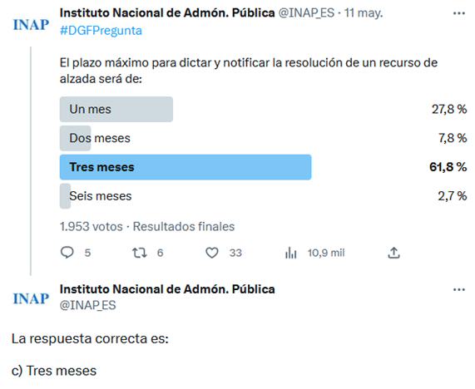Open the three-dot menu on the poll tweet
Viewport: 475px width, 389px height.
[459, 13]
